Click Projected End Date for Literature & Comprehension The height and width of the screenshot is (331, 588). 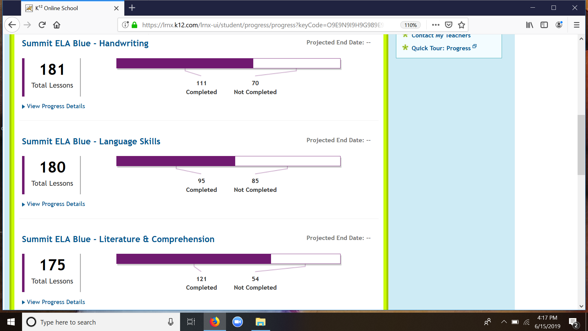pos(339,238)
